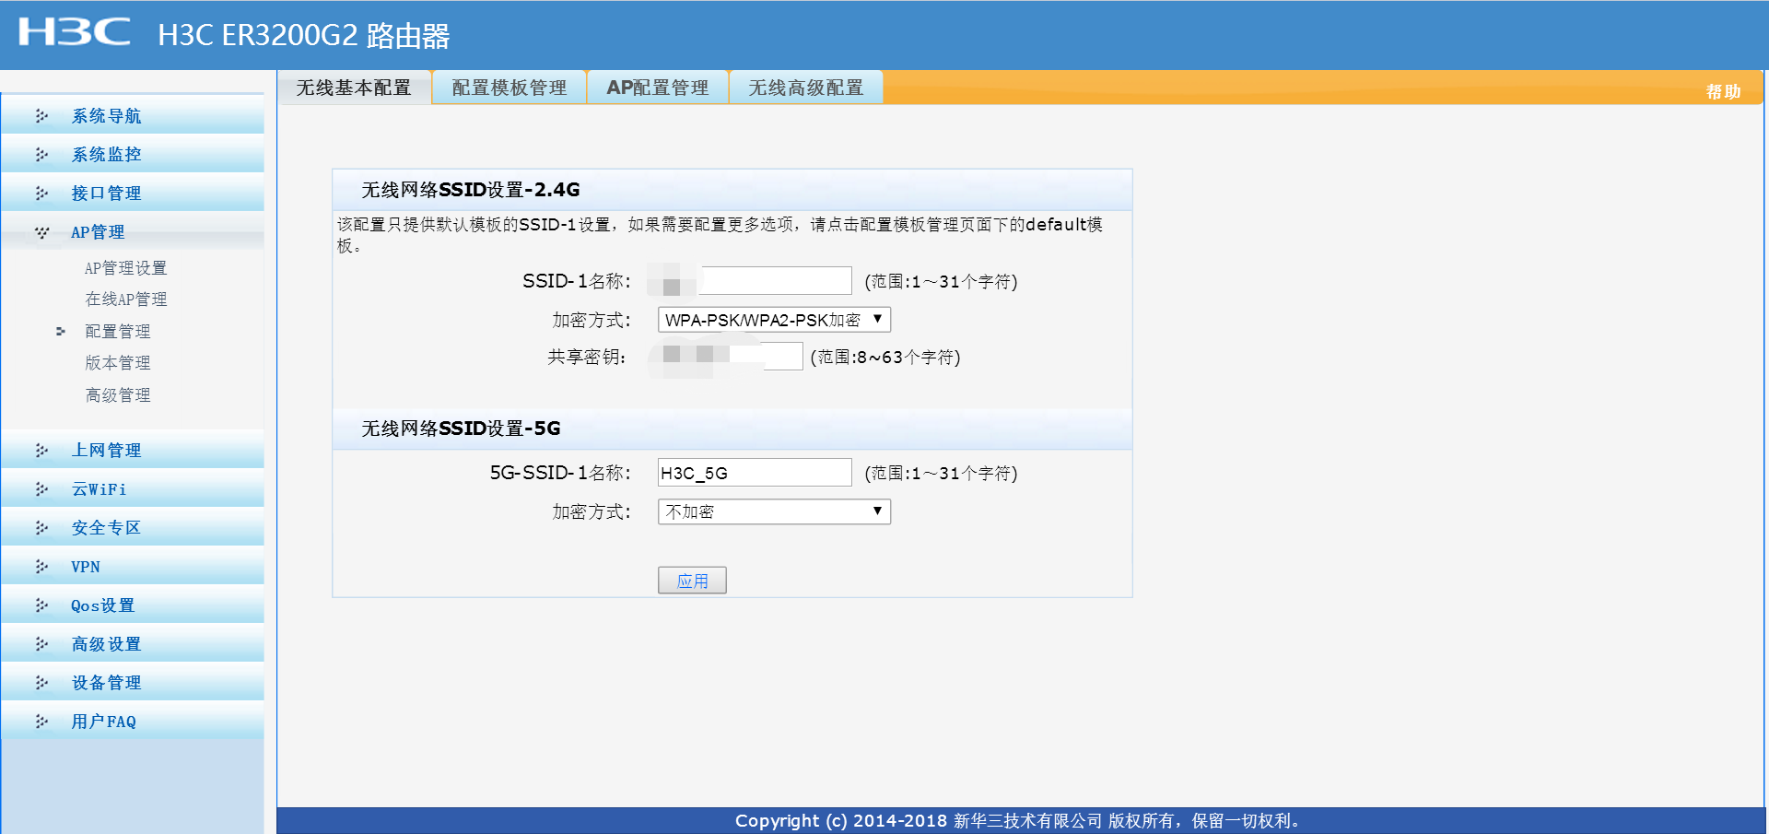Screen dimensions: 1769x834
Task: Expand the 高级设置 menu section
Action: (x=133, y=644)
